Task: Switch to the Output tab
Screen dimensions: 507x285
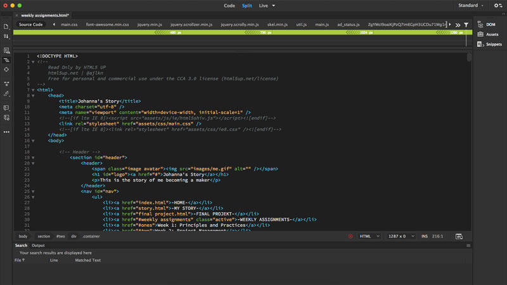Action: [x=38, y=245]
